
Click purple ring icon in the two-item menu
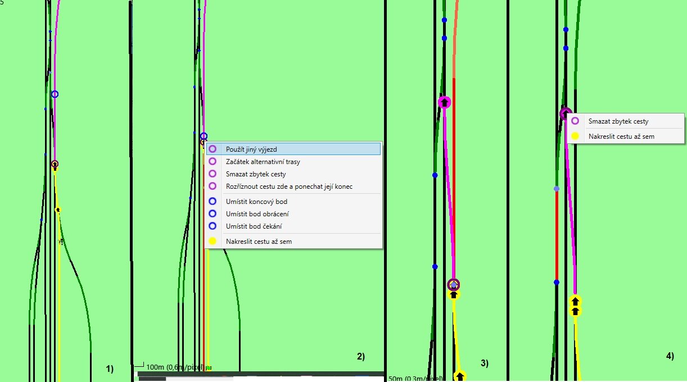575,121
